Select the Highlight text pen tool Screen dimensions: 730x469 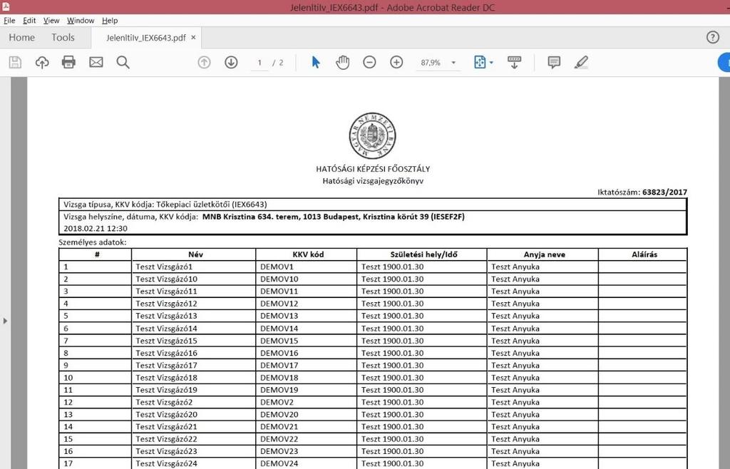(x=581, y=62)
